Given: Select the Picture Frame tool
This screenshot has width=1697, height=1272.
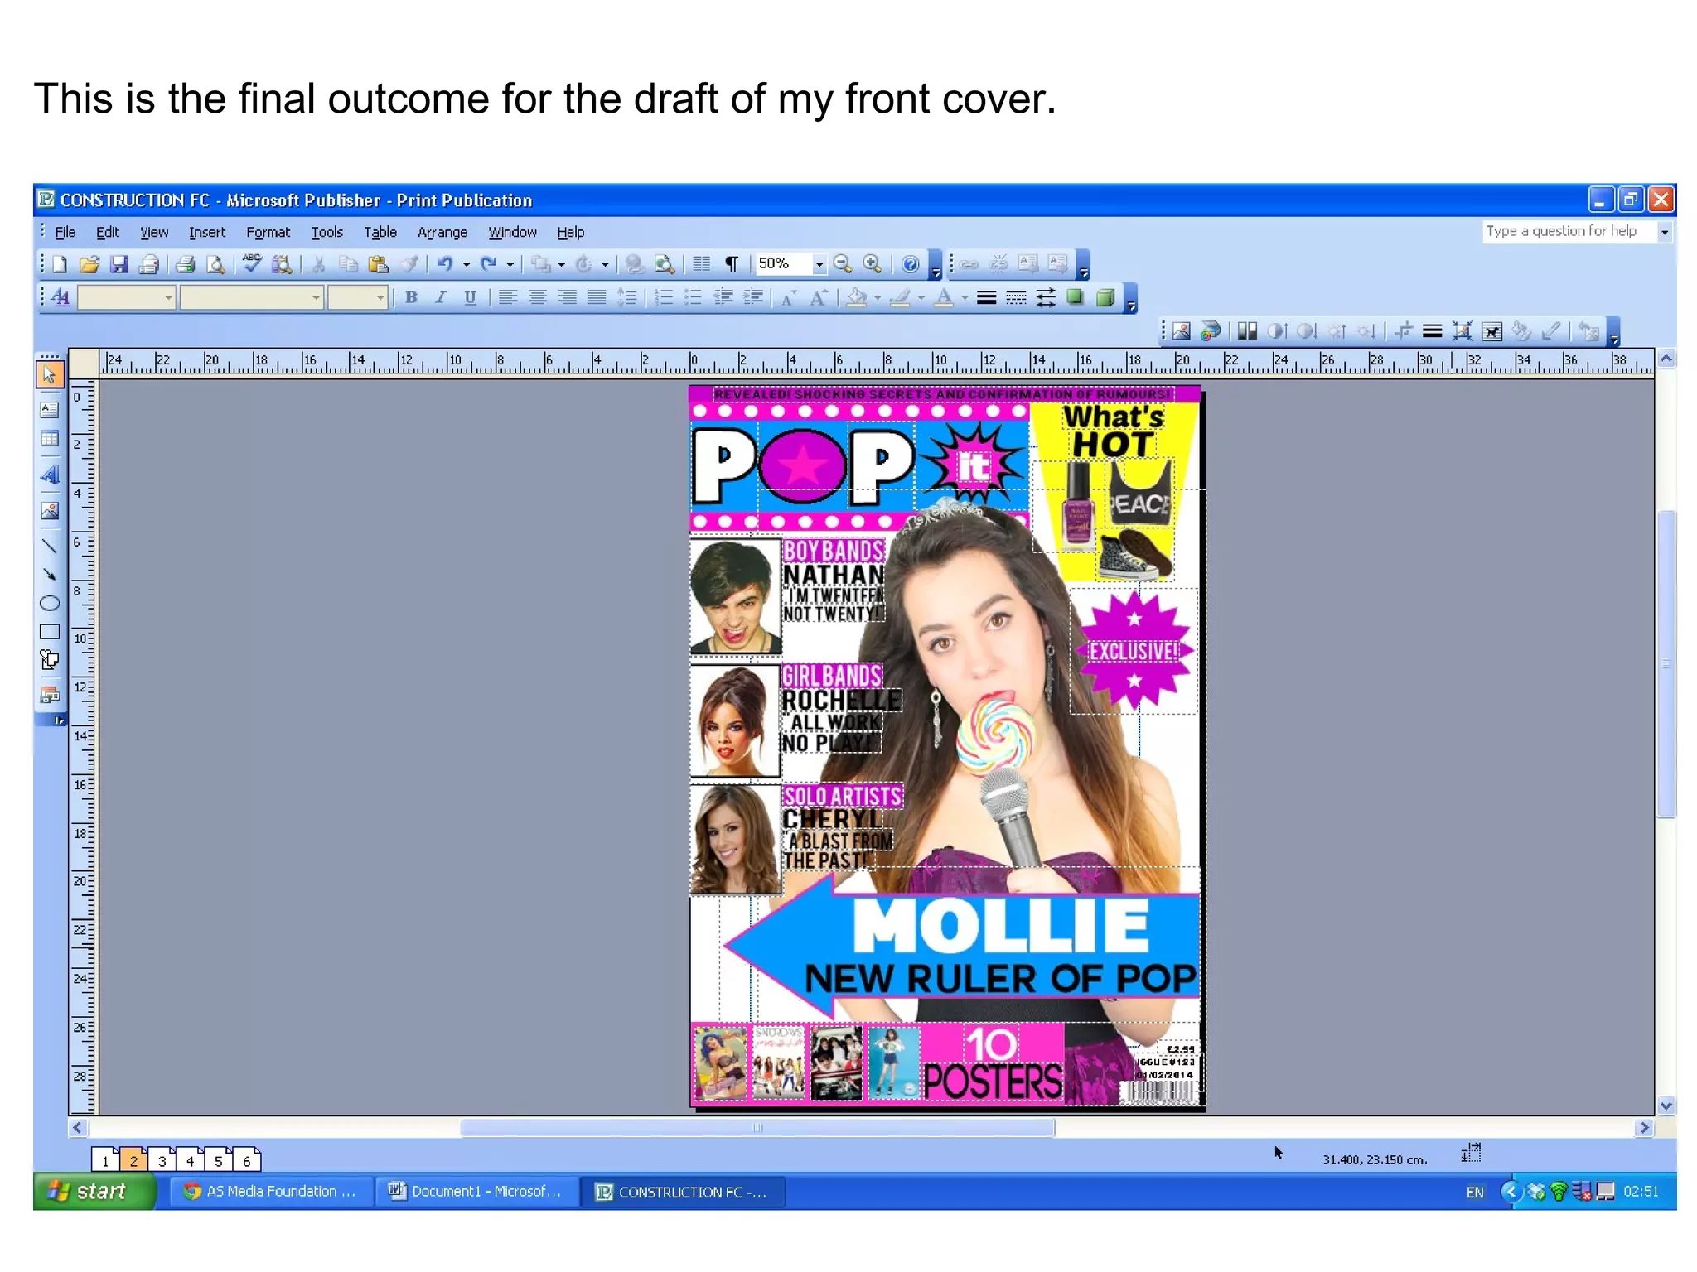Looking at the screenshot, I should pos(50,510).
